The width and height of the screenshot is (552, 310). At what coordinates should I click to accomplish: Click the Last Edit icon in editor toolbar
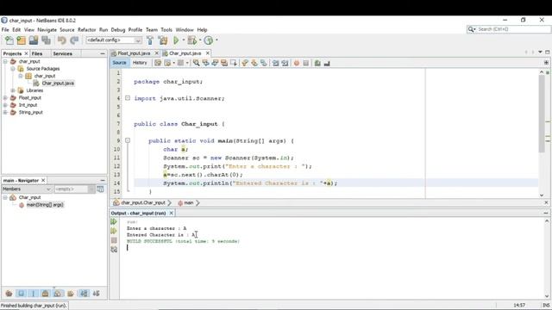pos(158,63)
